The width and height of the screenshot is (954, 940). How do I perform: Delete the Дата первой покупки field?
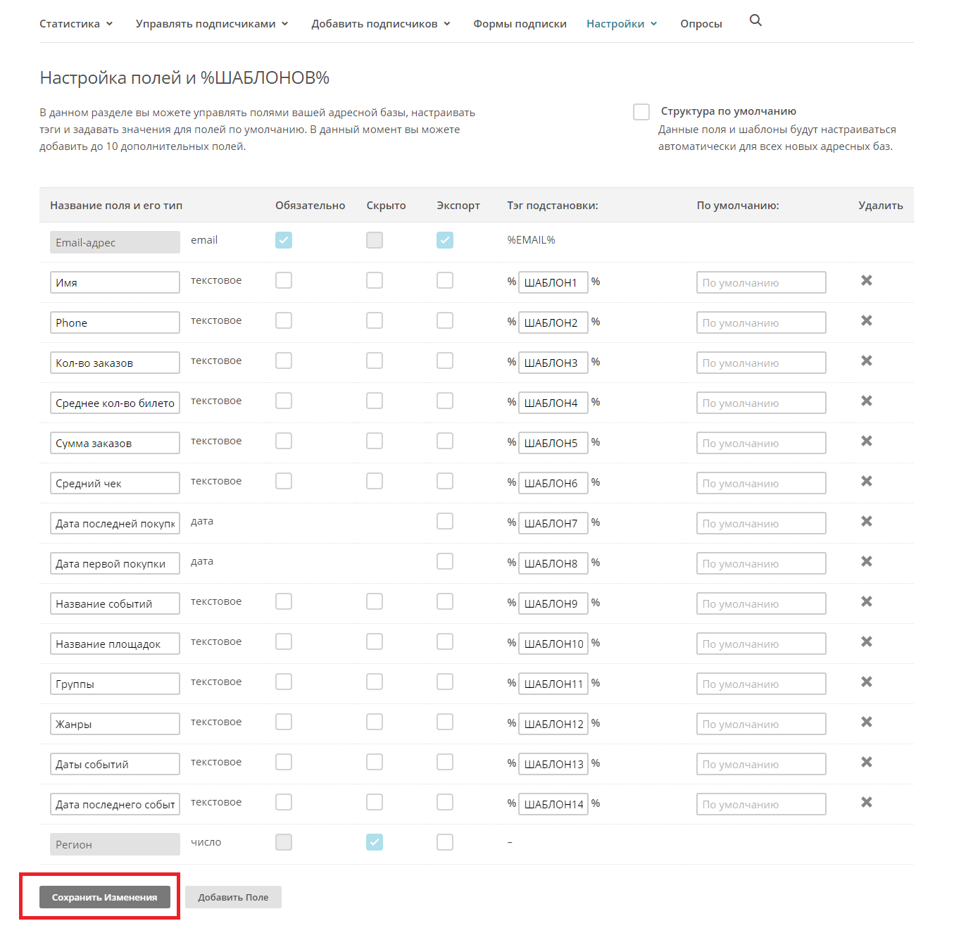tap(867, 561)
